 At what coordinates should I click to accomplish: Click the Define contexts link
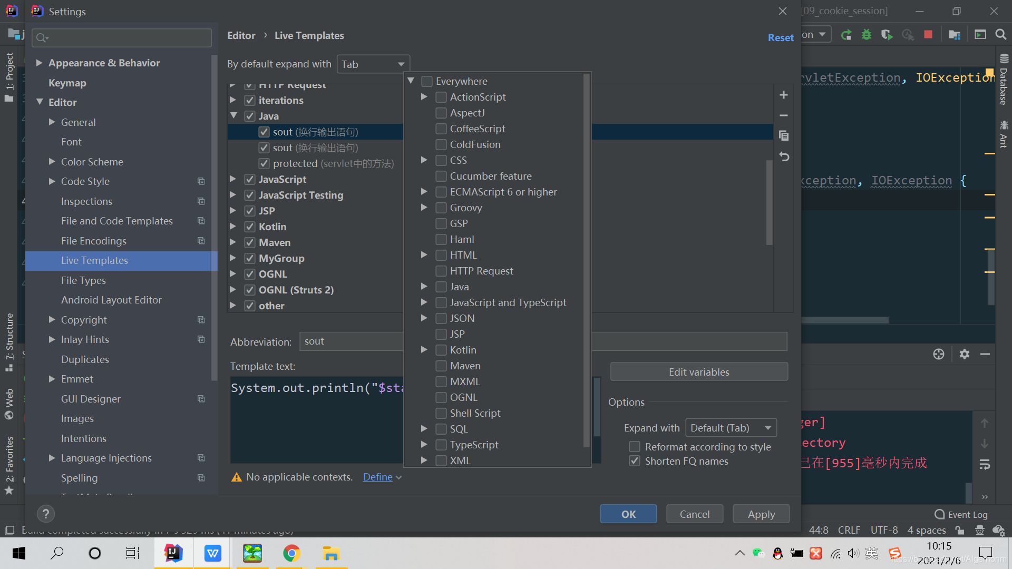(x=377, y=477)
